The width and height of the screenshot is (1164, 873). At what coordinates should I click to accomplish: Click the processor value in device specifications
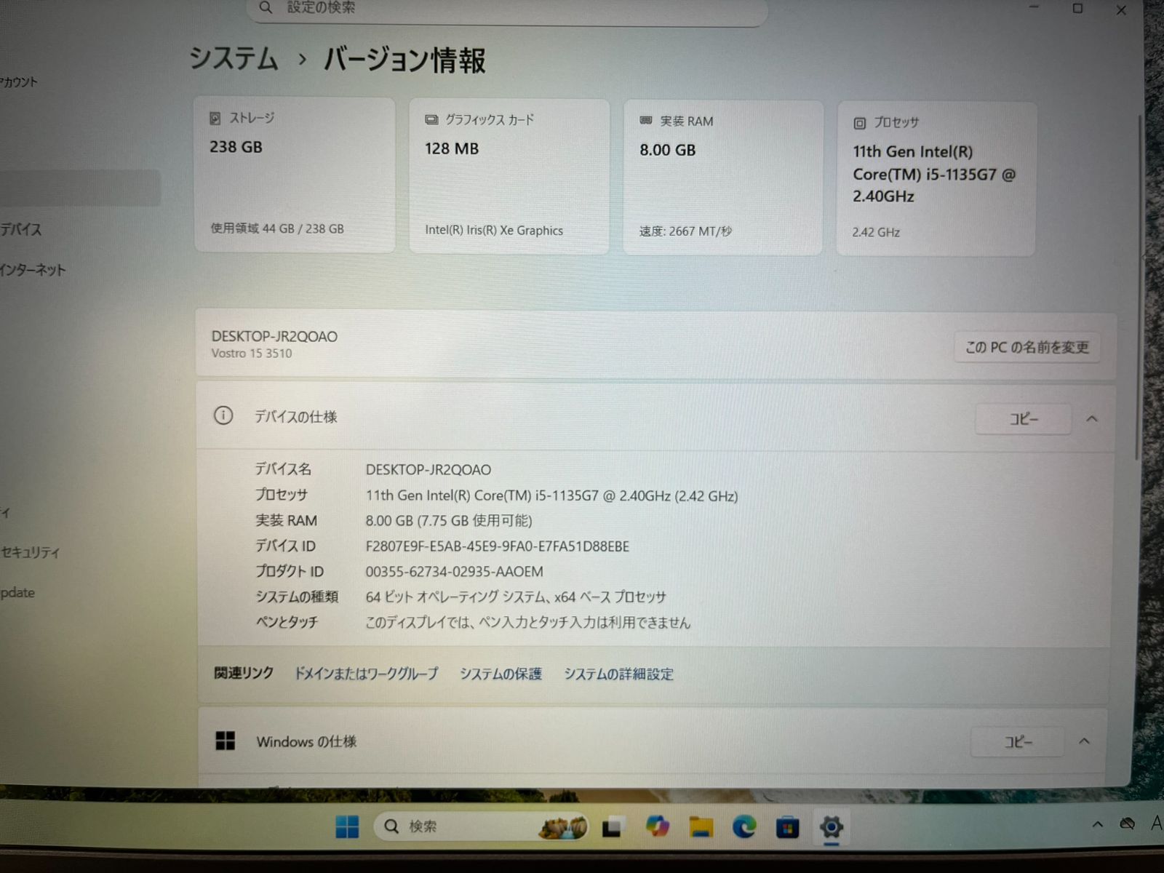coord(551,496)
